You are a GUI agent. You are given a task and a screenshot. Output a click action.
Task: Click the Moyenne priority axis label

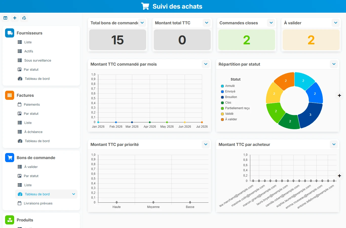coord(153,207)
